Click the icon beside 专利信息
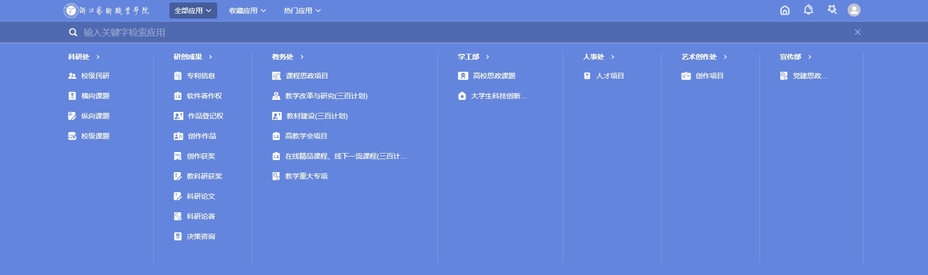 pyautogui.click(x=177, y=76)
